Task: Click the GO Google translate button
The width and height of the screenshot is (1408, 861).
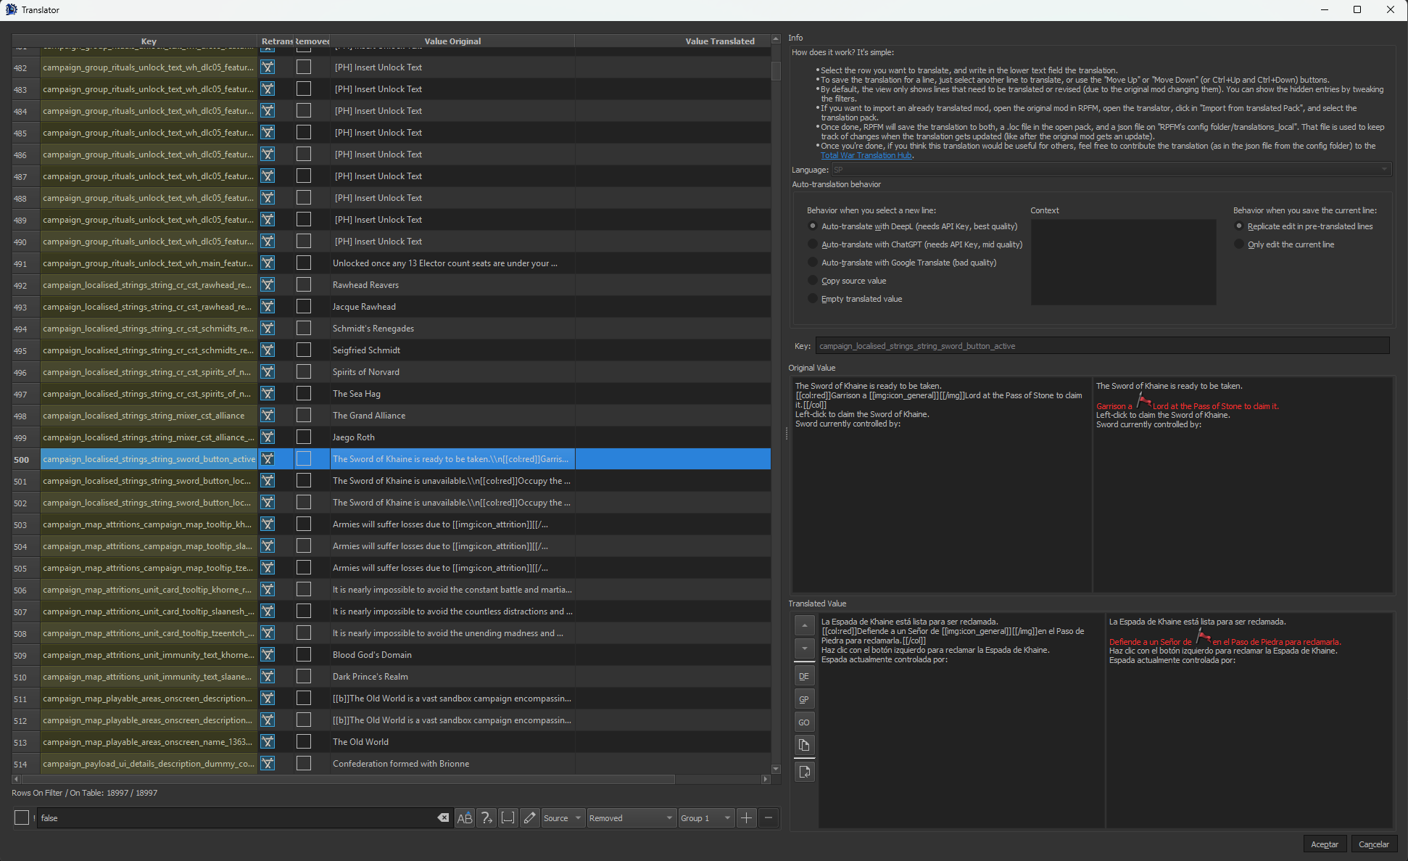Action: coord(804,722)
